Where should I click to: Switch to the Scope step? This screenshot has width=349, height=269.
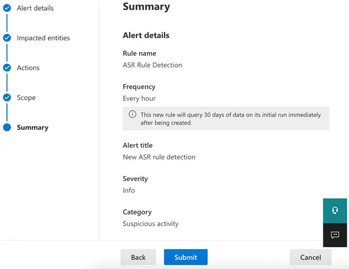pos(26,98)
